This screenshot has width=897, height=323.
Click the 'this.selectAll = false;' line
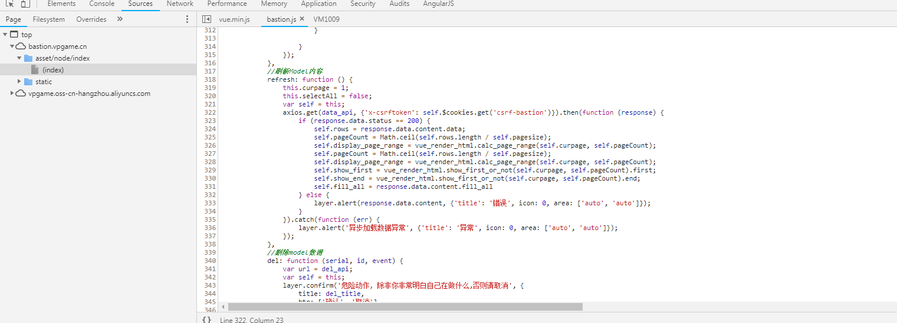coord(327,96)
